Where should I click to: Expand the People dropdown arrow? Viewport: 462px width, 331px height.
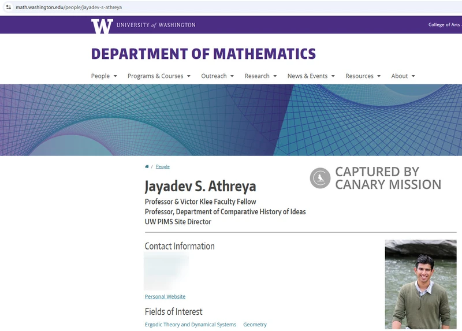coord(115,76)
